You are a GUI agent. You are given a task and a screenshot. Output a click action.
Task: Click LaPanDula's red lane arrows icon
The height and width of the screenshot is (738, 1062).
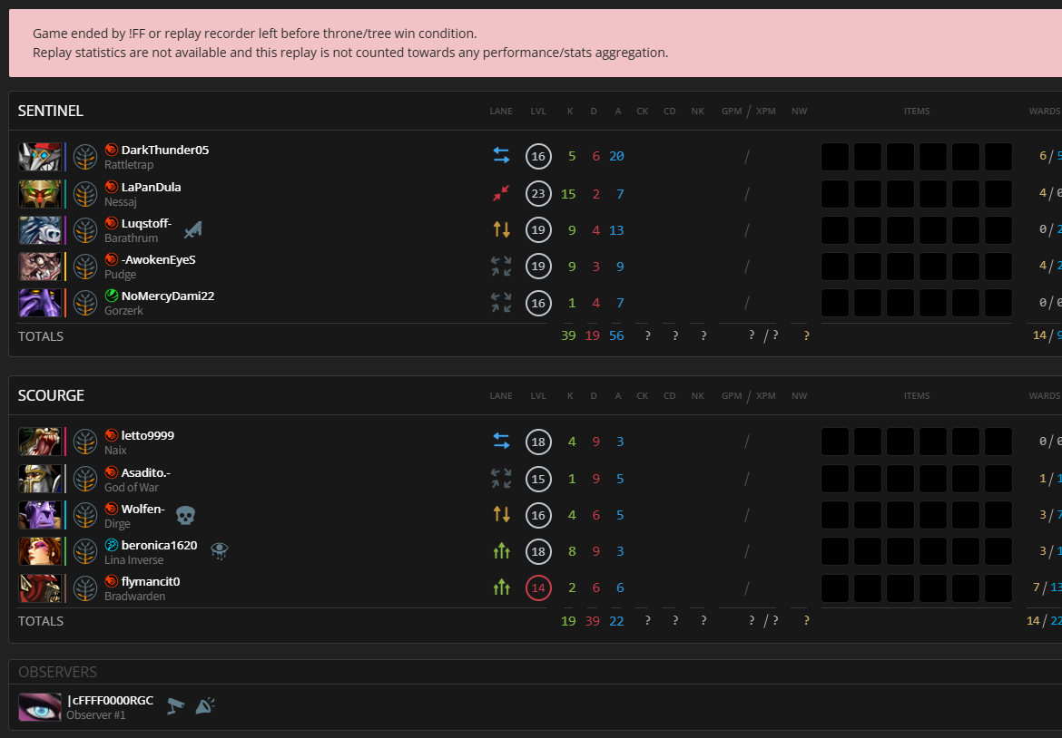501,193
